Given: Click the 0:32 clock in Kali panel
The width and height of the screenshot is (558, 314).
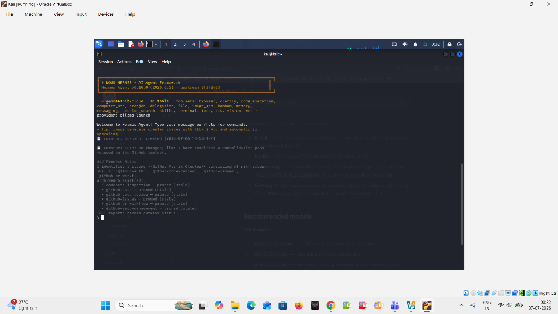Looking at the screenshot, I should point(435,44).
